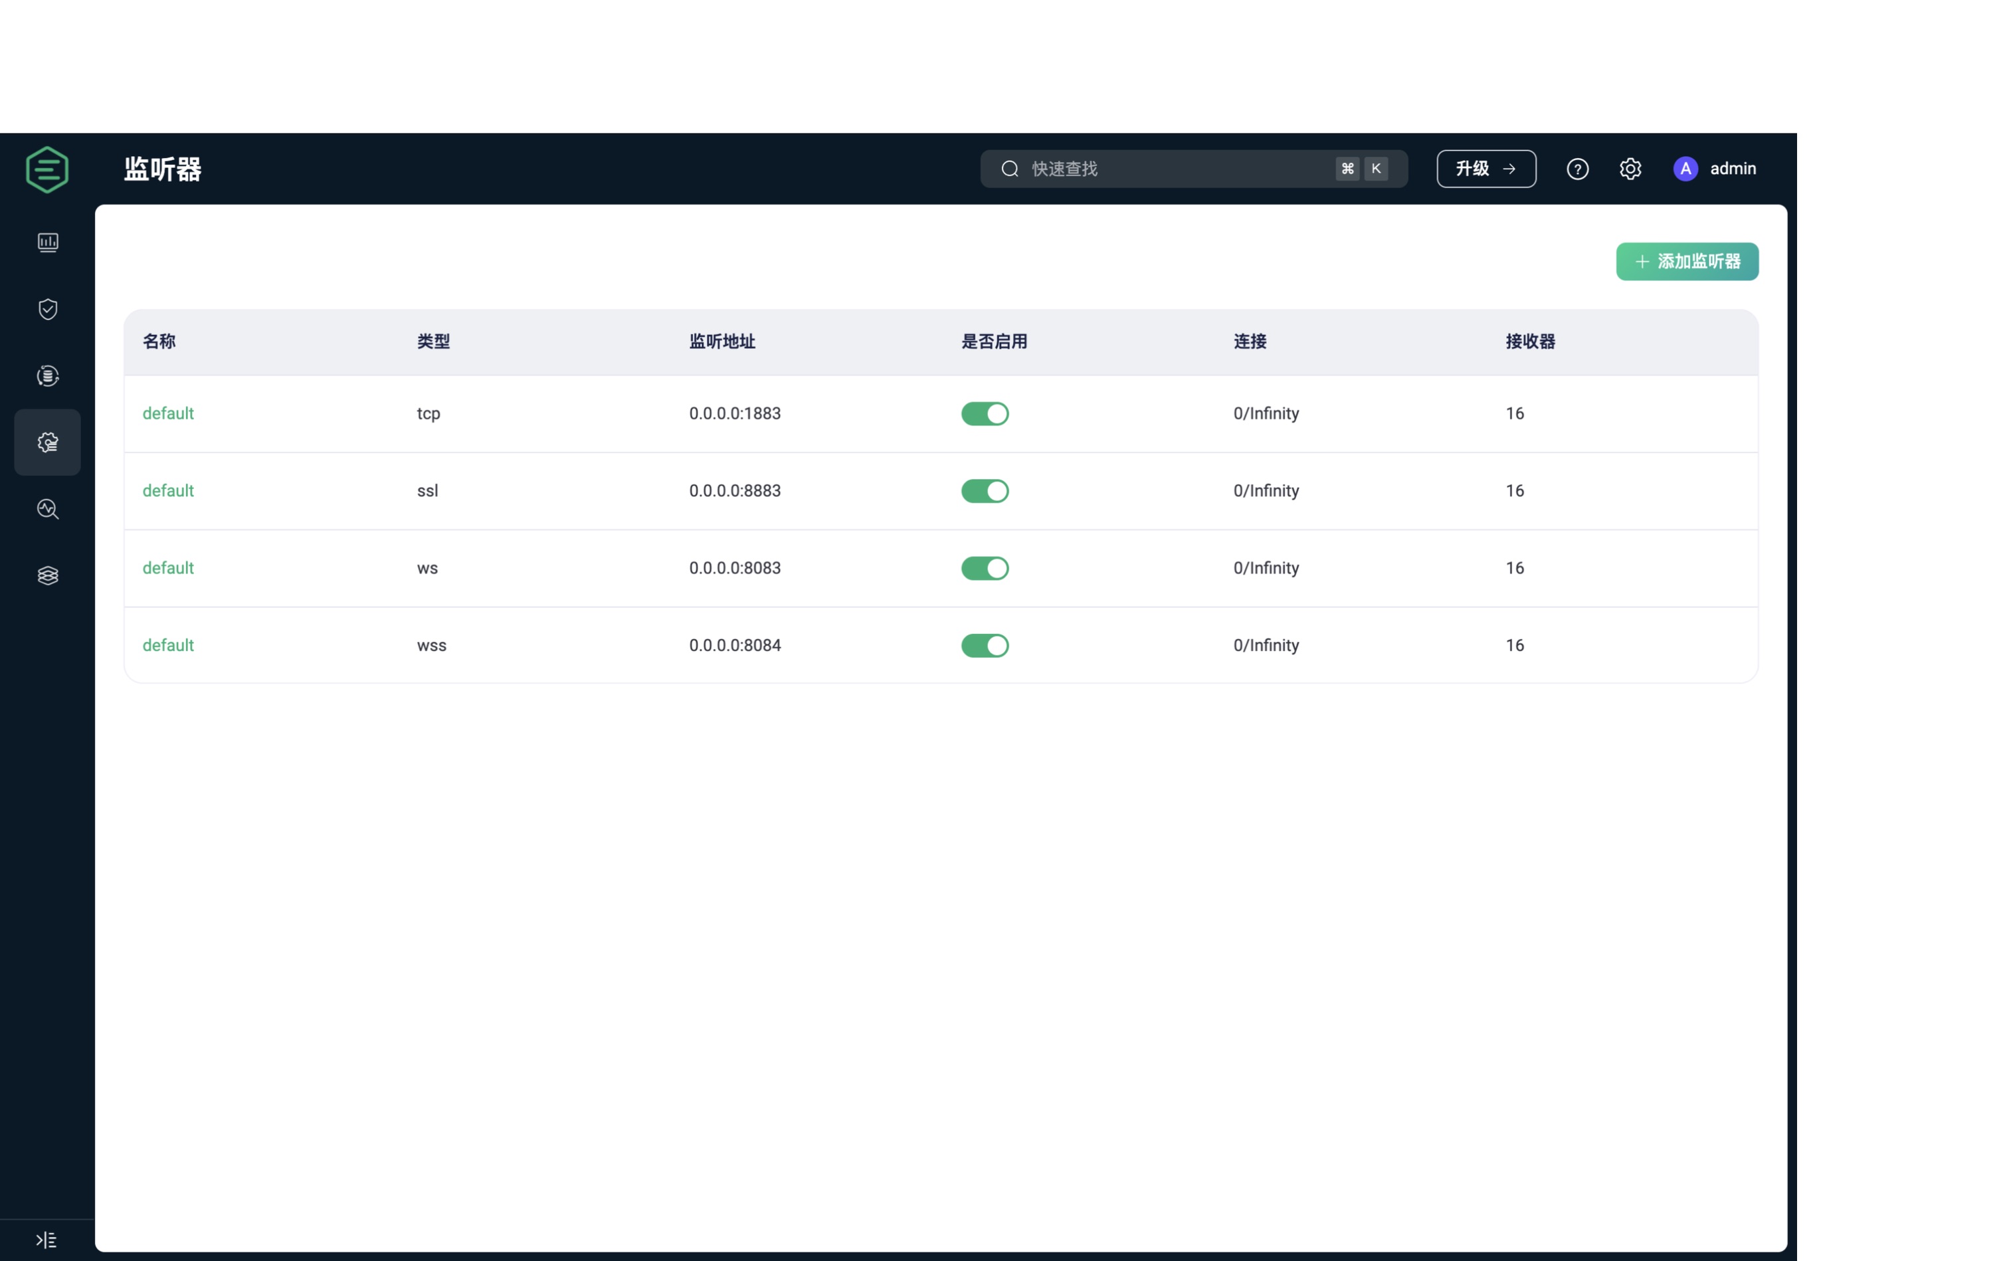
Task: Open the default ws listener link
Action: 167,568
